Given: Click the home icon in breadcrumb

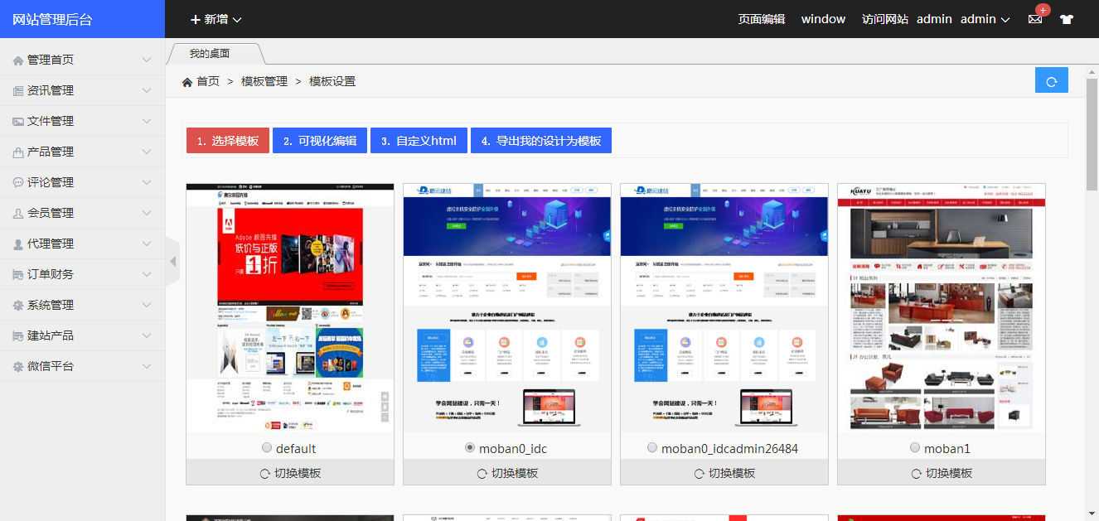Looking at the screenshot, I should (187, 81).
